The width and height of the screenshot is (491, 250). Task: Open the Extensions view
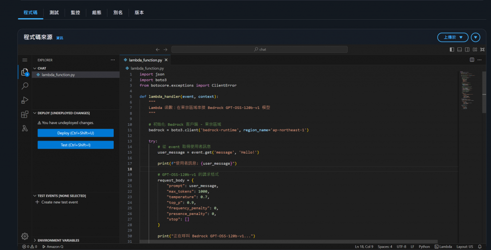click(25, 114)
